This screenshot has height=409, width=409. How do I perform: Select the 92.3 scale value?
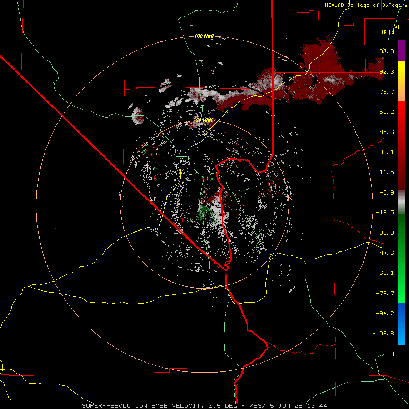[387, 71]
